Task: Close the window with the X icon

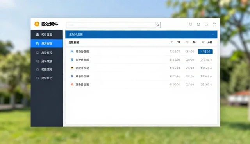Action: pos(214,24)
